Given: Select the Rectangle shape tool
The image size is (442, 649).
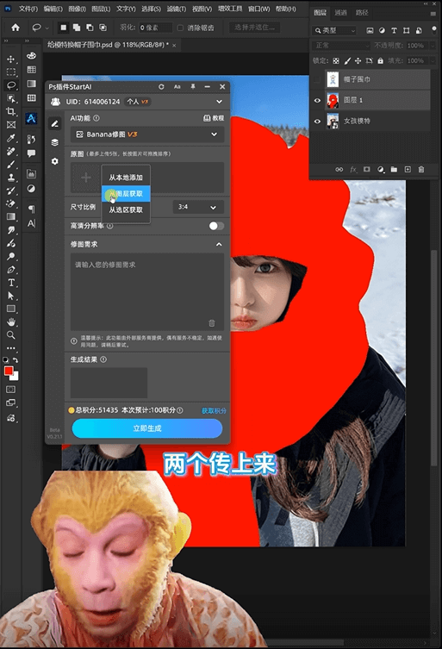Looking at the screenshot, I should click(10, 309).
